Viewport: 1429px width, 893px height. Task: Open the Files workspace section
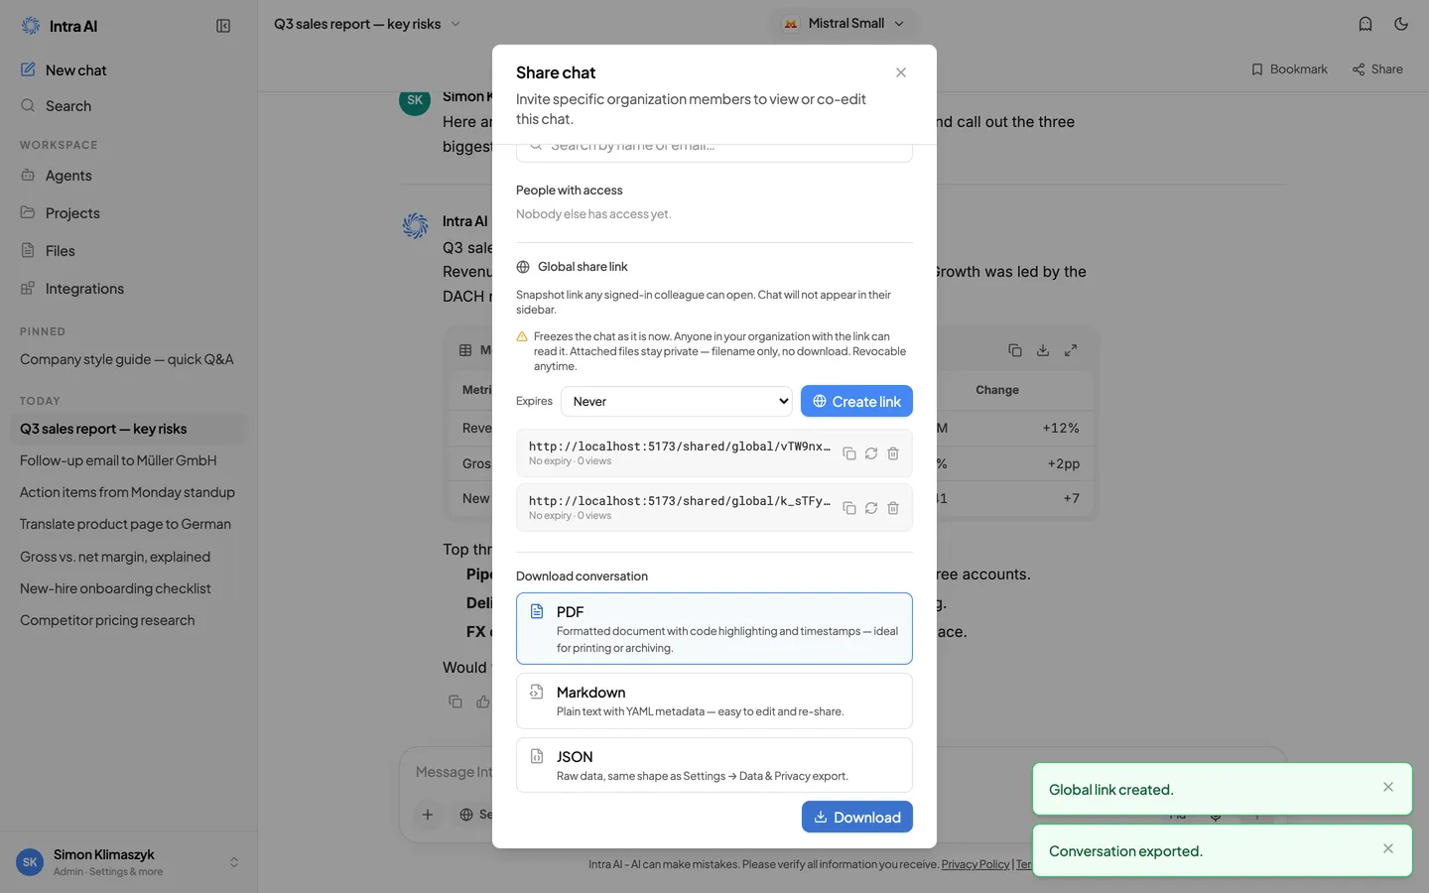[x=129, y=251]
